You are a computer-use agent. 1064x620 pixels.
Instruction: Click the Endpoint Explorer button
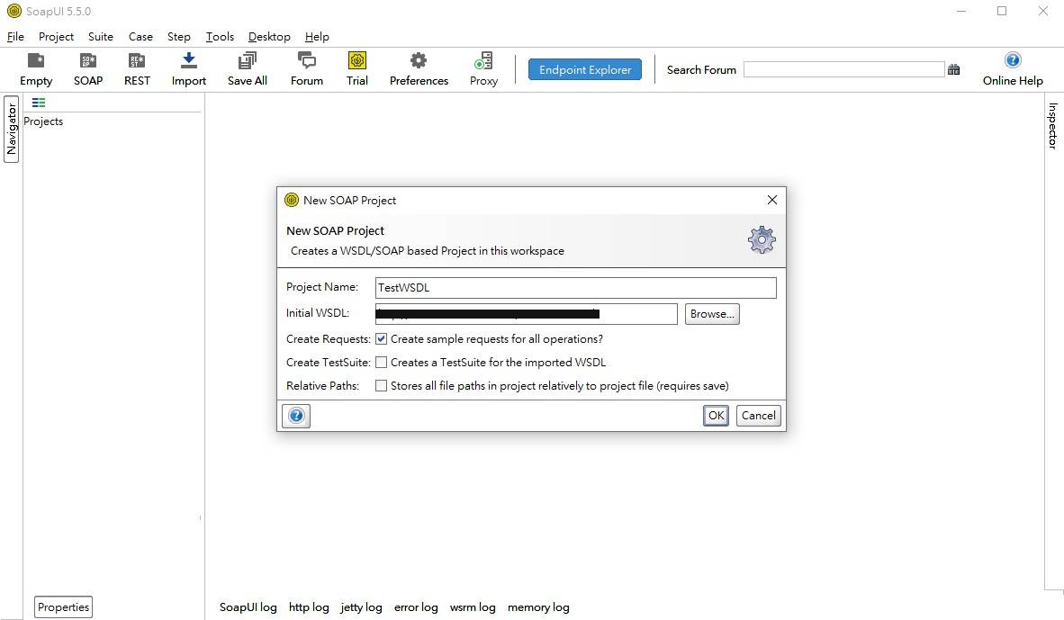pos(585,69)
